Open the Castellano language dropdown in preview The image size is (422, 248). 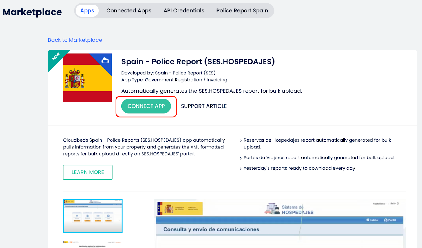379,204
